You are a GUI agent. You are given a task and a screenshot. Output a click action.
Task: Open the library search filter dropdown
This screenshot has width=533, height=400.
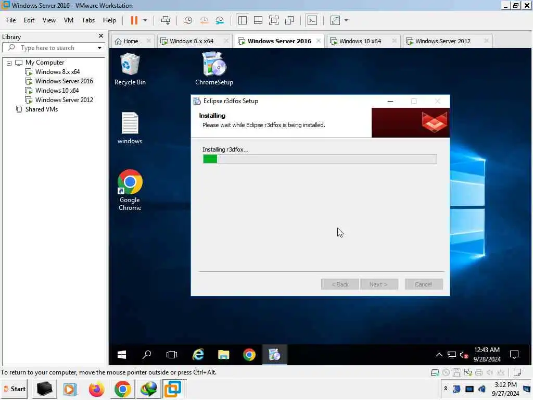(x=99, y=48)
